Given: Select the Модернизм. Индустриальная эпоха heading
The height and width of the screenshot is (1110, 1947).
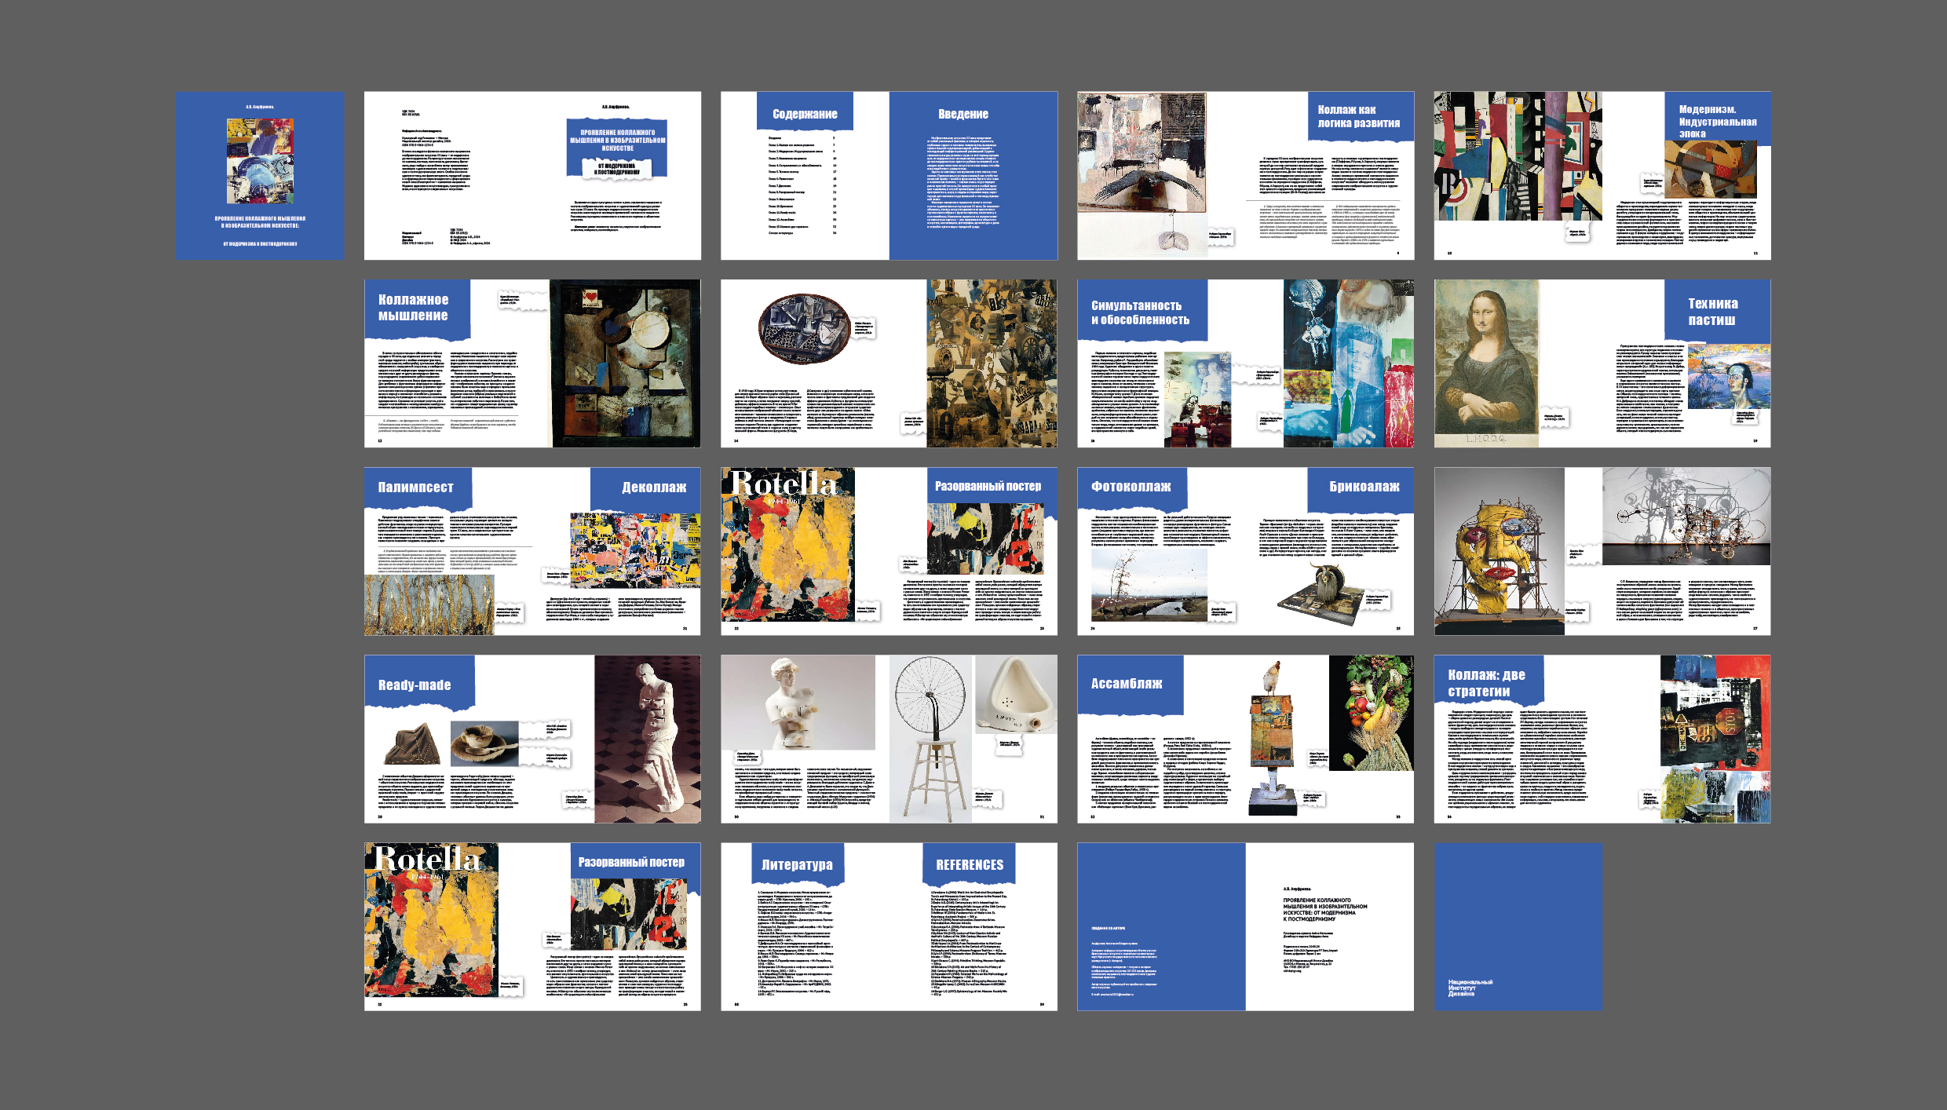Looking at the screenshot, I should coord(1718,122).
